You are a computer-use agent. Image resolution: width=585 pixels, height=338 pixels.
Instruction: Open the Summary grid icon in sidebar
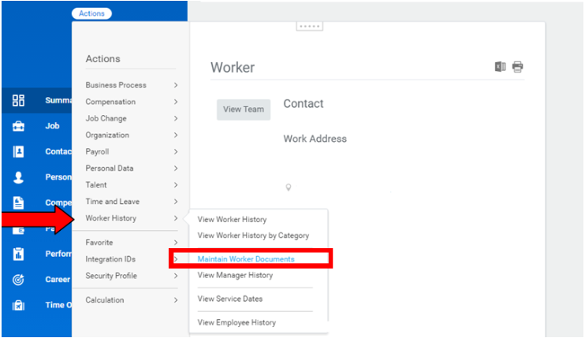pyautogui.click(x=18, y=100)
